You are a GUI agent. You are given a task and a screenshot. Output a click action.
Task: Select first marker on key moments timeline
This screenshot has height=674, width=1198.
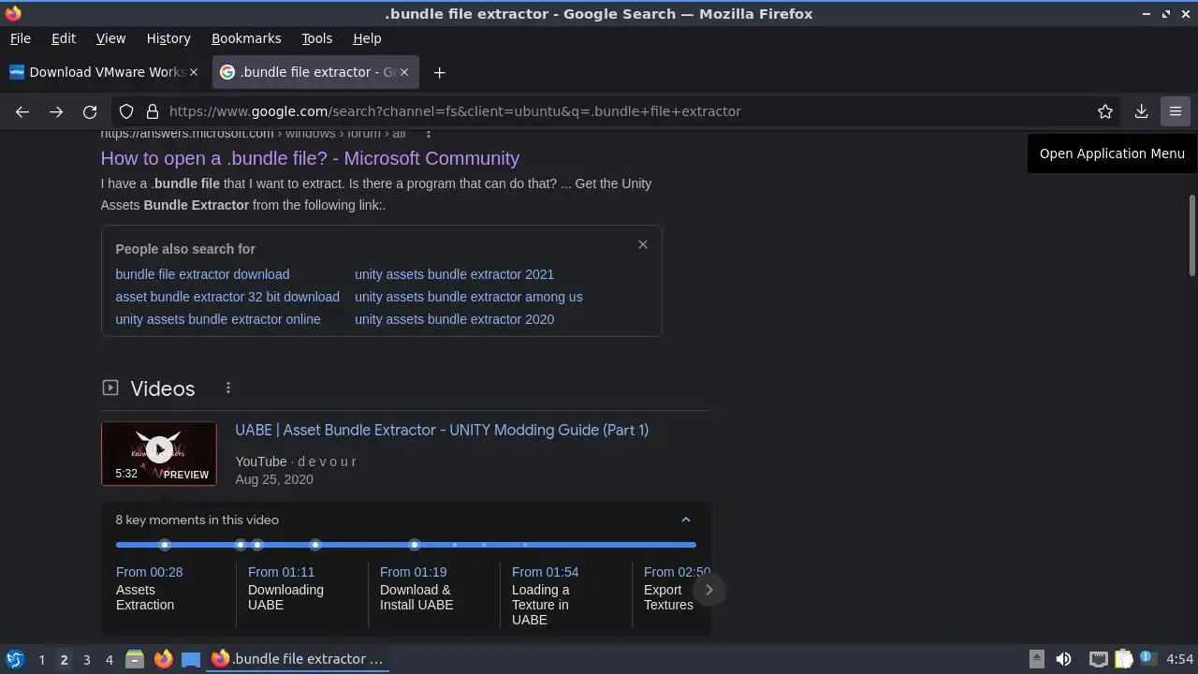pyautogui.click(x=165, y=545)
